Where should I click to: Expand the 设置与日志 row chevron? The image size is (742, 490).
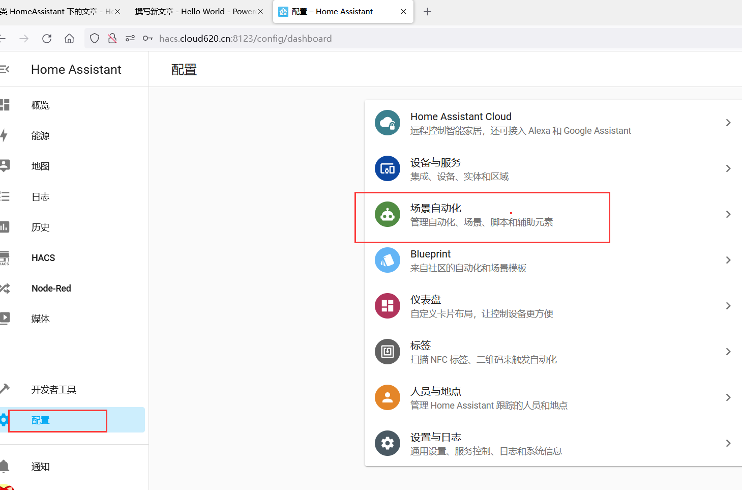pyautogui.click(x=728, y=443)
